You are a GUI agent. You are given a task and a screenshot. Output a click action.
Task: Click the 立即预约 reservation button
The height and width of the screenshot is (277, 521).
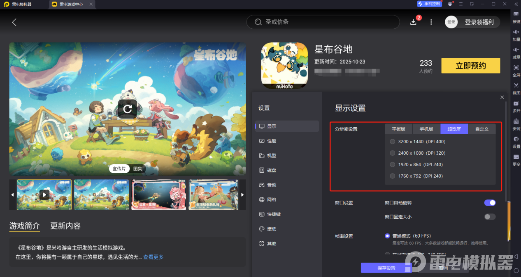[x=470, y=65]
